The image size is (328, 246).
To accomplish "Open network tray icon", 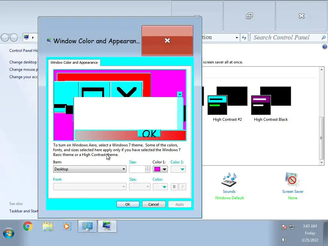I will point(292,227).
